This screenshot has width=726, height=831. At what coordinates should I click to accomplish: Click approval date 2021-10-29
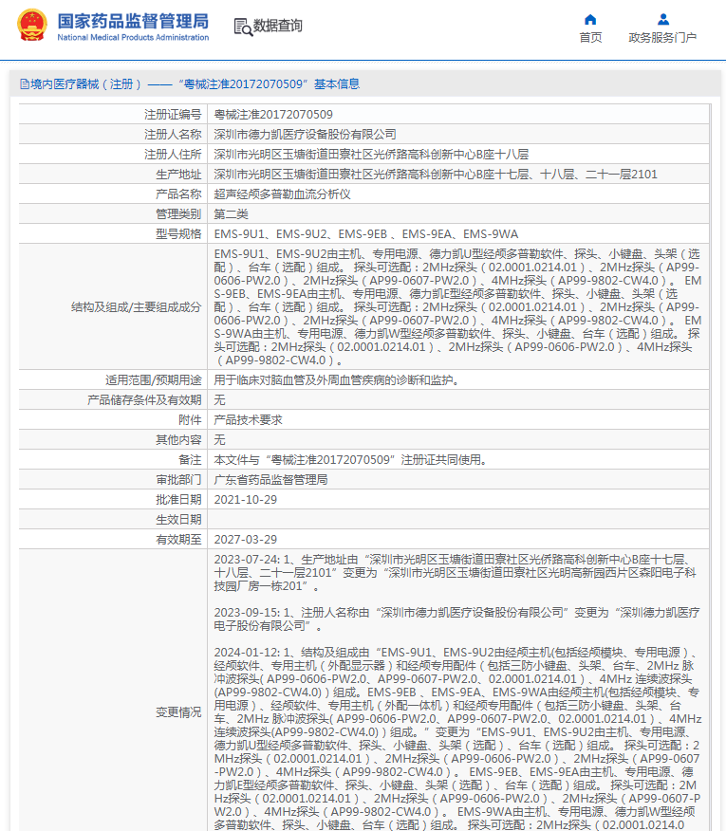pos(246,500)
